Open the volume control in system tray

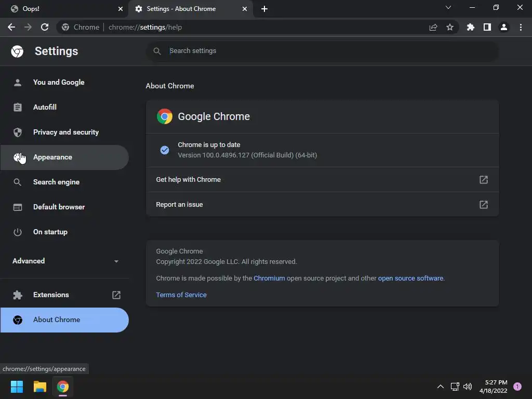point(468,387)
